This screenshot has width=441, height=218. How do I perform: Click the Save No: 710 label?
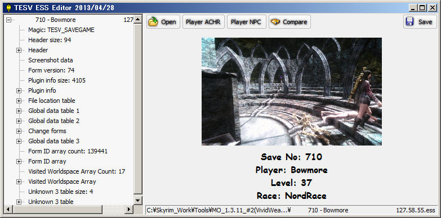point(291,157)
